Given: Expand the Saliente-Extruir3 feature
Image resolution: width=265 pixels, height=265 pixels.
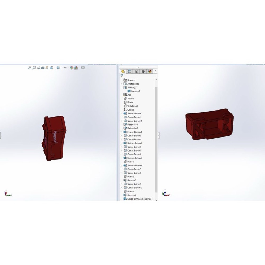Looking at the screenshot, I should coord(121,158).
